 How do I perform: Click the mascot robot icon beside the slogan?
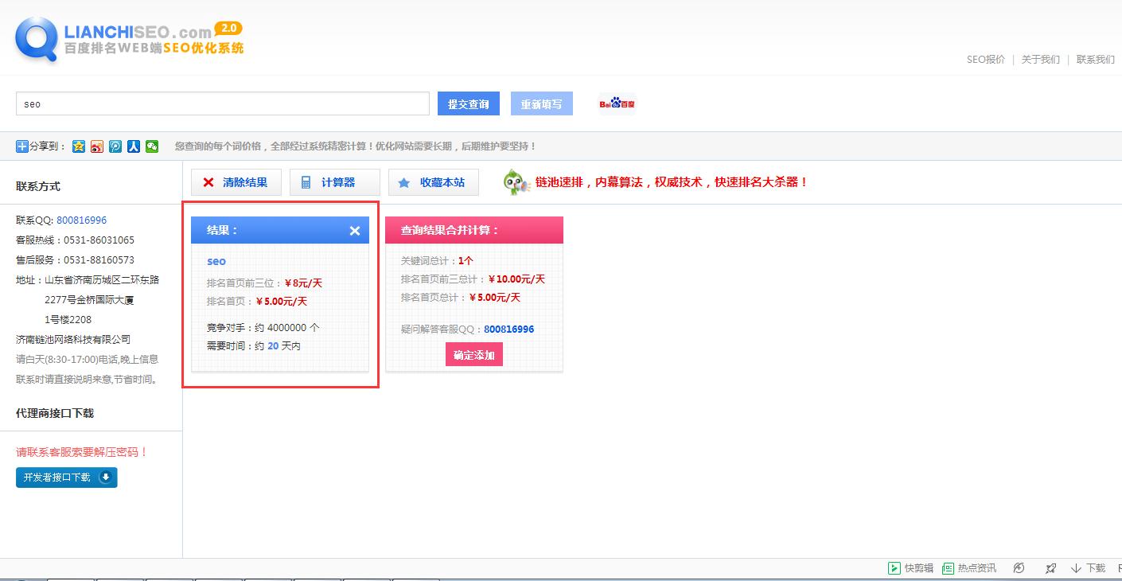click(x=514, y=181)
